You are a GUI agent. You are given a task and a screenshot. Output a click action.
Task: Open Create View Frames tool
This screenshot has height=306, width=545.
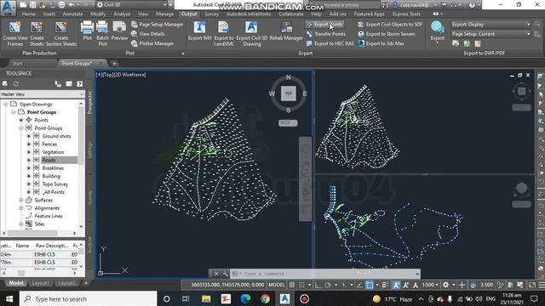(15, 34)
